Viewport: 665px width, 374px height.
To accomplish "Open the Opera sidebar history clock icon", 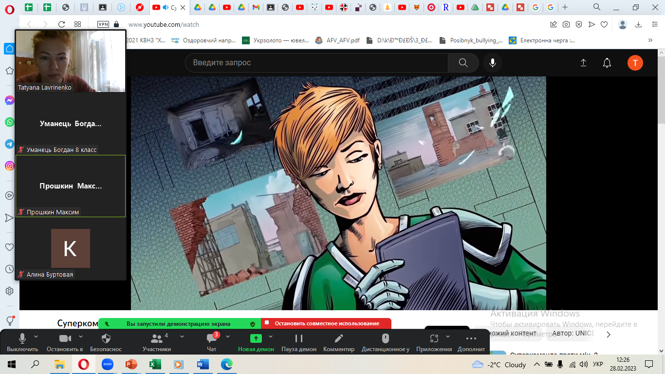I will coord(9,269).
